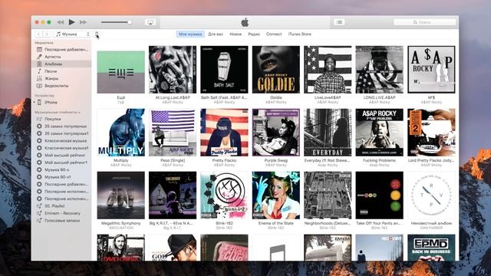Viewport: 491px width, 276px height.
Task: Open the Ещё album cover
Action: [121, 72]
